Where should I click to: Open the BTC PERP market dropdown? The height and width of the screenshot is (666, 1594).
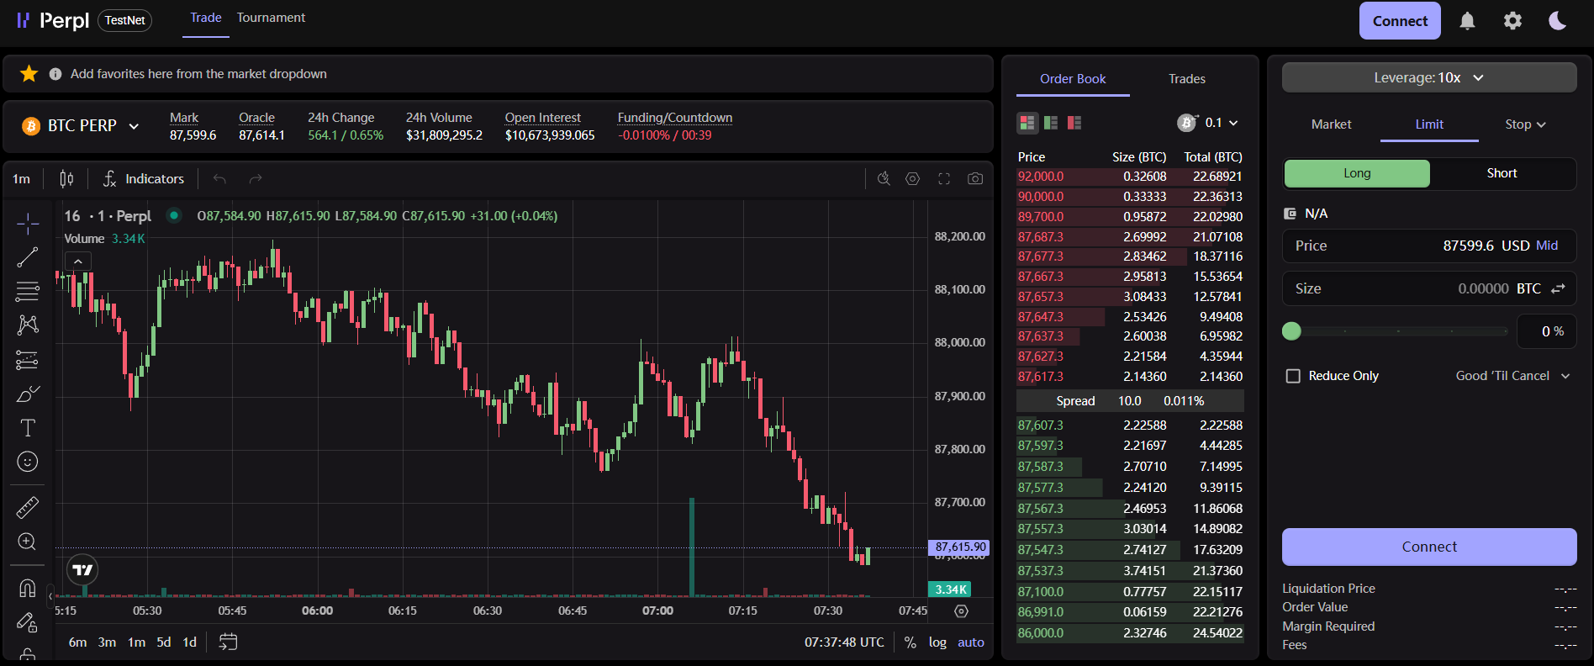pos(82,126)
